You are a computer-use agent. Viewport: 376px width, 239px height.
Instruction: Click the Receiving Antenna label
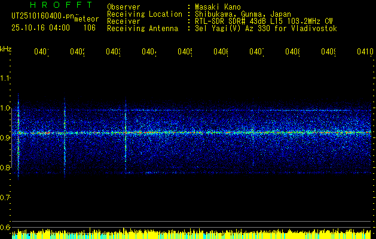coord(143,29)
